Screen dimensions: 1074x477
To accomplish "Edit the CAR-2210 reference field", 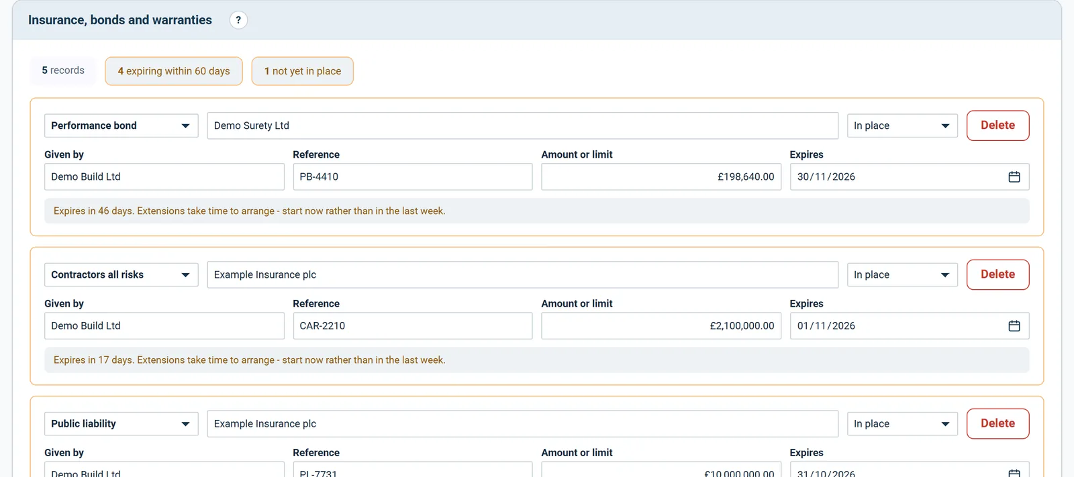I will [413, 325].
